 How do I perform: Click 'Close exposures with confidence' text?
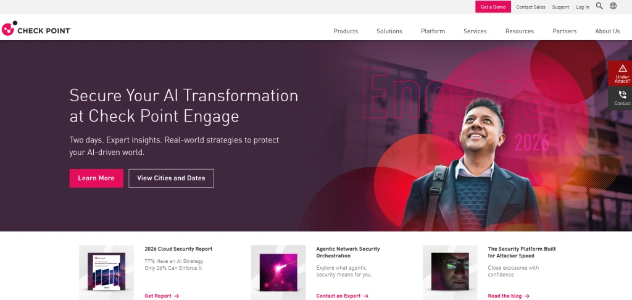click(513, 272)
